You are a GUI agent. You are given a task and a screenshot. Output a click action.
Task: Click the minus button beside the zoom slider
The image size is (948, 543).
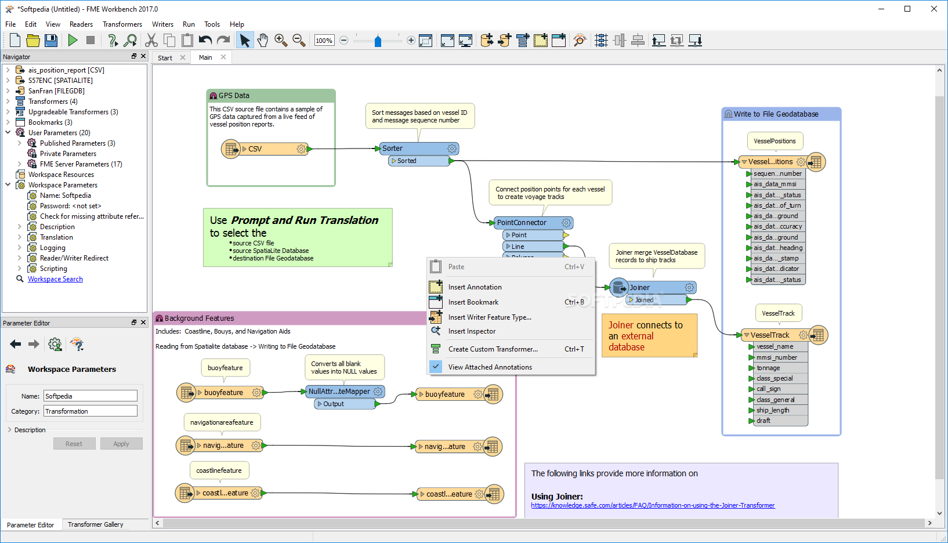(344, 40)
